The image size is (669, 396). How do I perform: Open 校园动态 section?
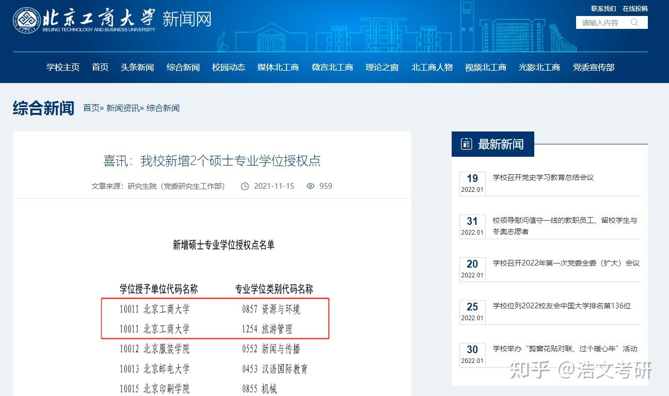pyautogui.click(x=229, y=67)
